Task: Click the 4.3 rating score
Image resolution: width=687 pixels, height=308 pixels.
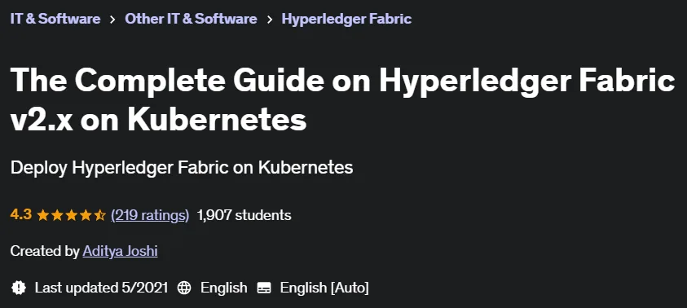Action: coord(20,214)
